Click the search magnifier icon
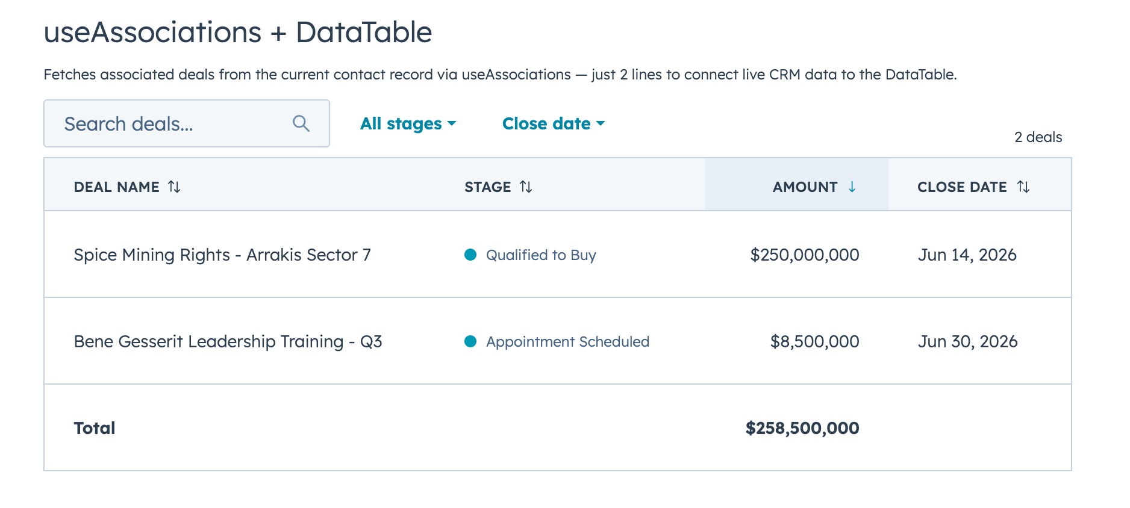 pyautogui.click(x=301, y=123)
